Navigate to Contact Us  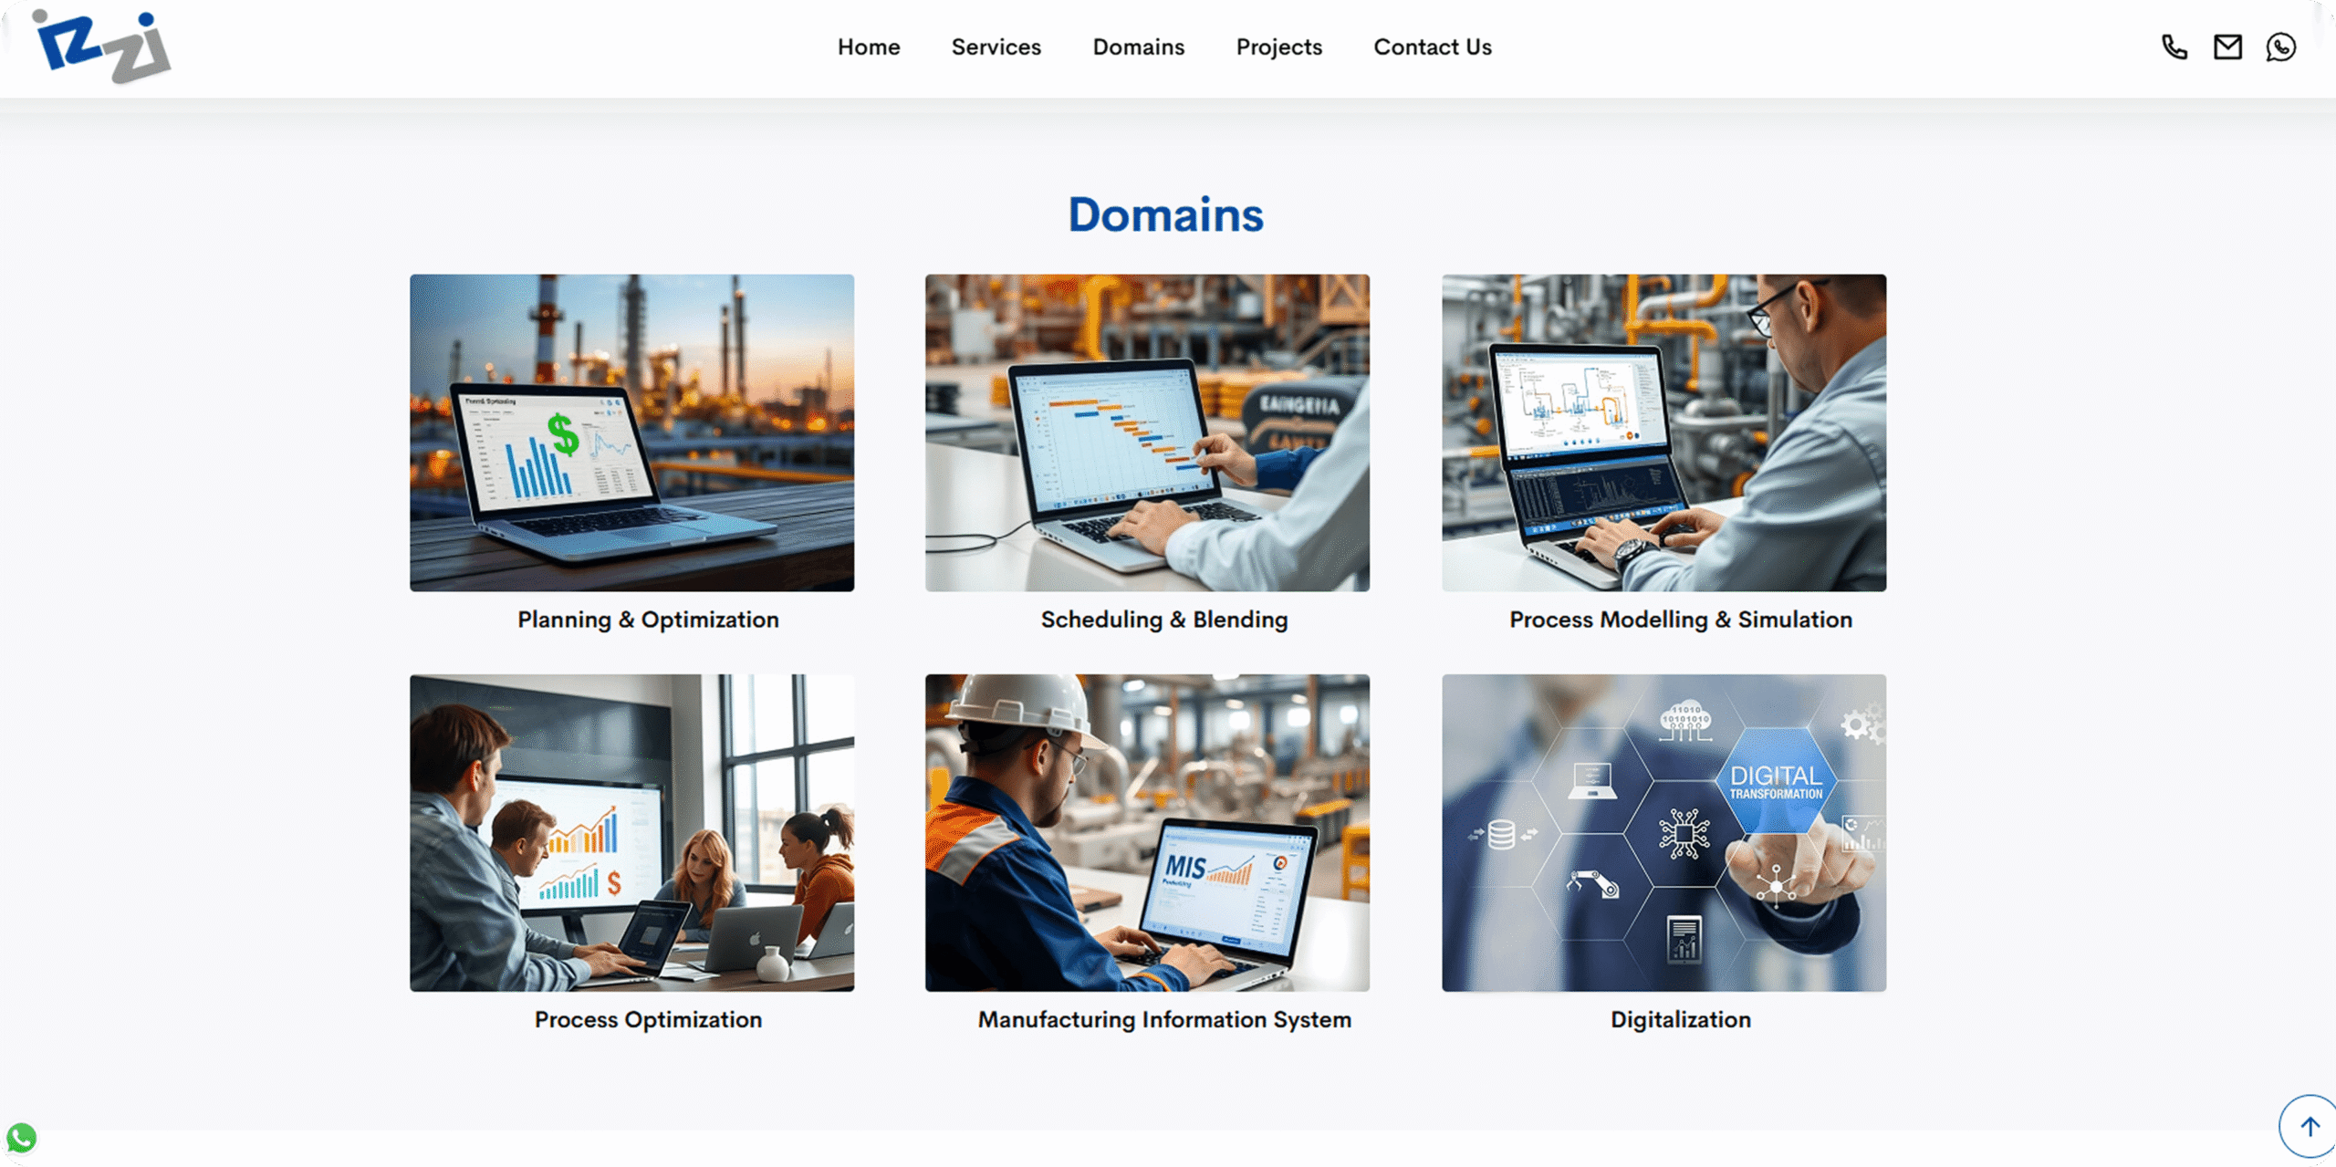1432,47
